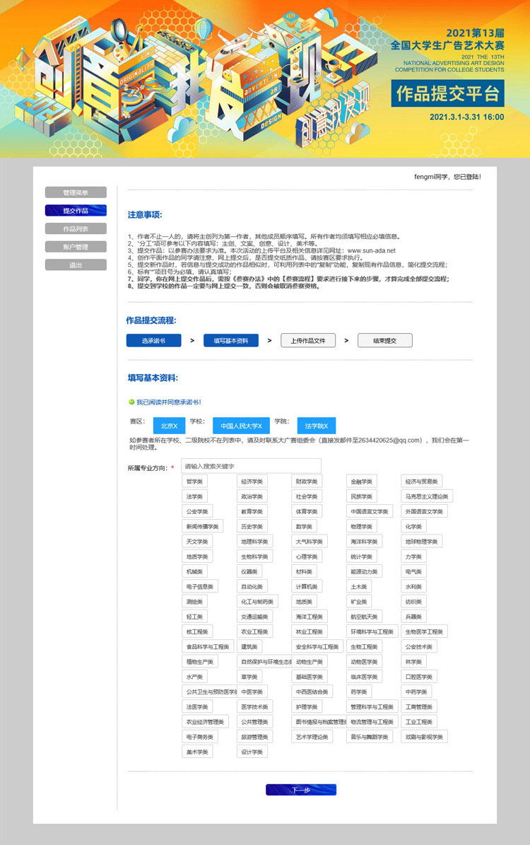Open the 管理菜单 sidebar item
This screenshot has height=845, width=530.
tap(76, 192)
